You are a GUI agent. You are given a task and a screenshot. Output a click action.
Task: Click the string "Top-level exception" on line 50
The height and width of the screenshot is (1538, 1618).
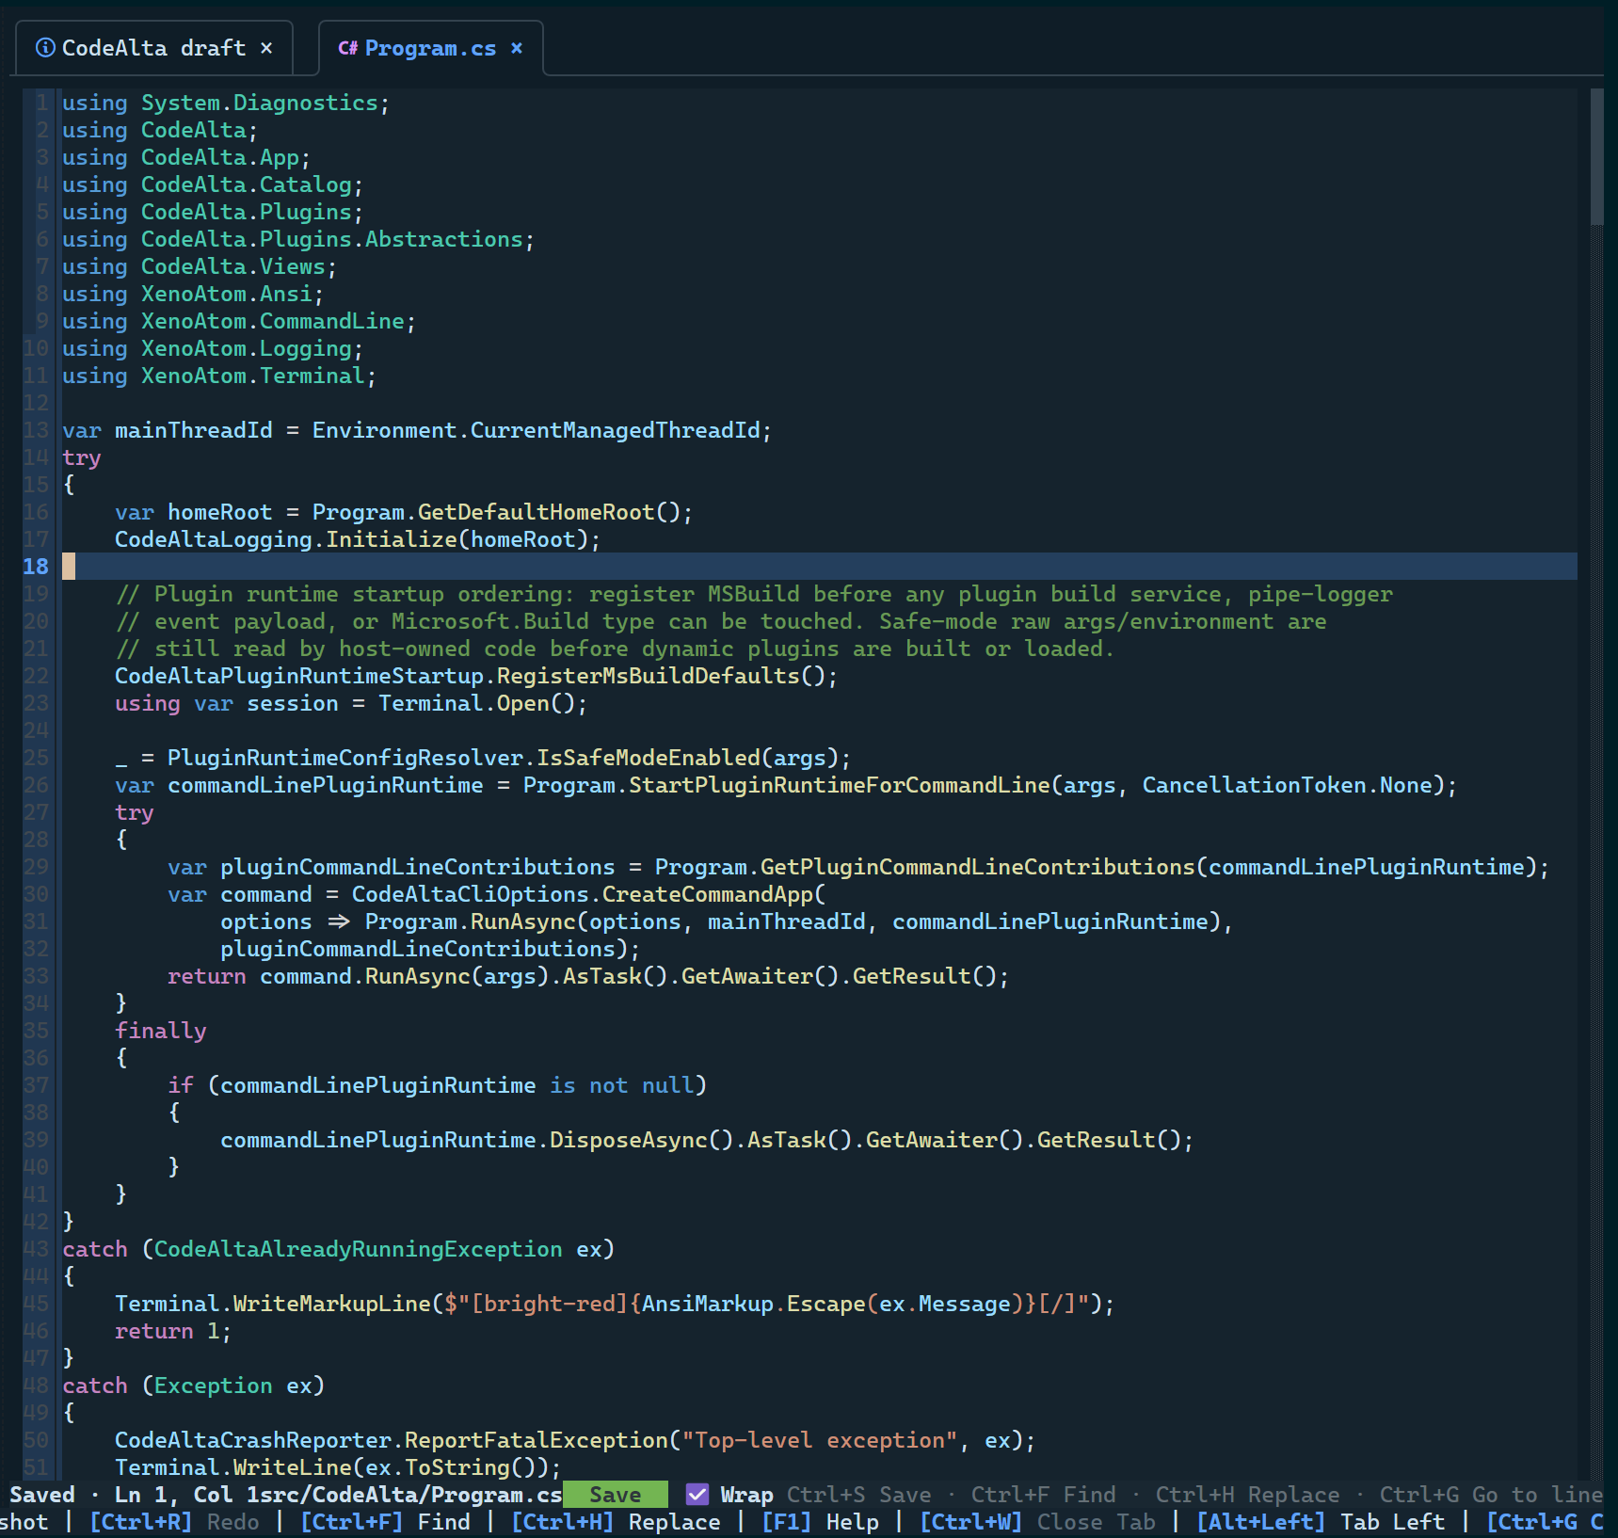coord(820,1440)
